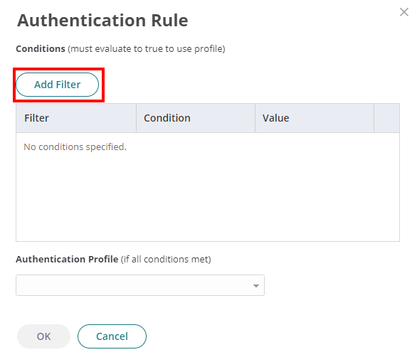Click the Add Filter button

tap(58, 85)
